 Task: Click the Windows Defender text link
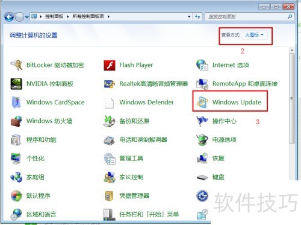point(146,102)
